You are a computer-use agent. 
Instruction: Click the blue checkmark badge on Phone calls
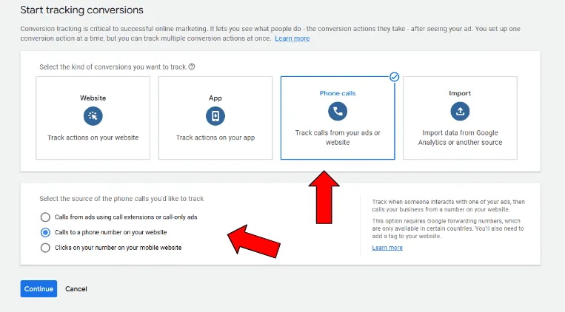(394, 77)
